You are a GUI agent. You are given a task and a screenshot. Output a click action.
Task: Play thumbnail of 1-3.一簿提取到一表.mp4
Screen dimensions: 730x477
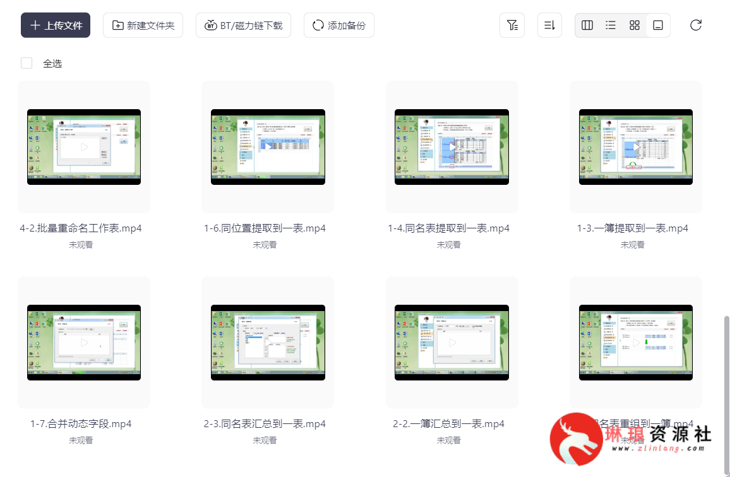point(635,147)
